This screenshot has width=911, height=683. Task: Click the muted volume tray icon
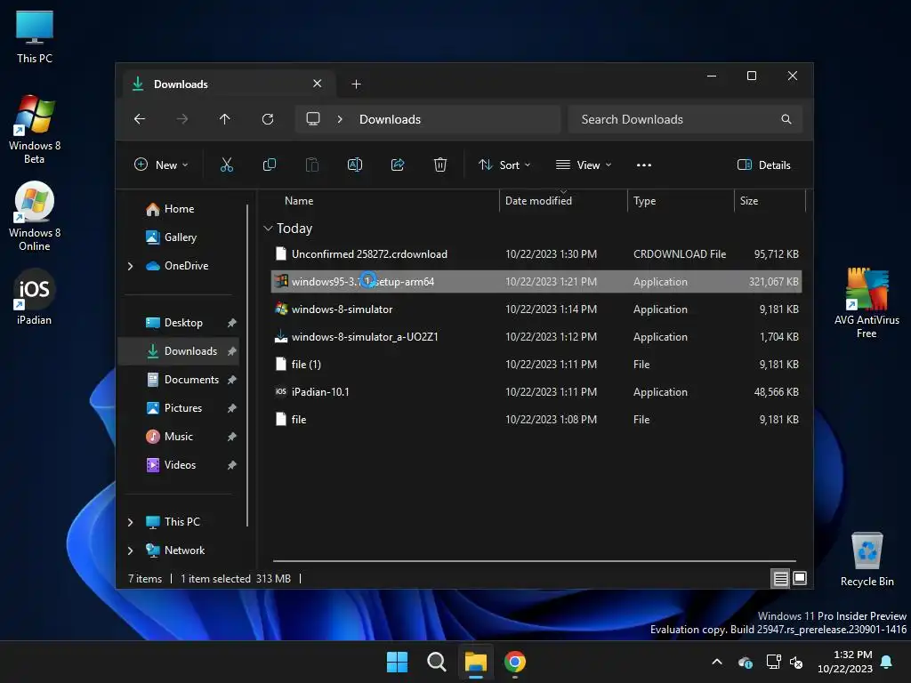796,662
